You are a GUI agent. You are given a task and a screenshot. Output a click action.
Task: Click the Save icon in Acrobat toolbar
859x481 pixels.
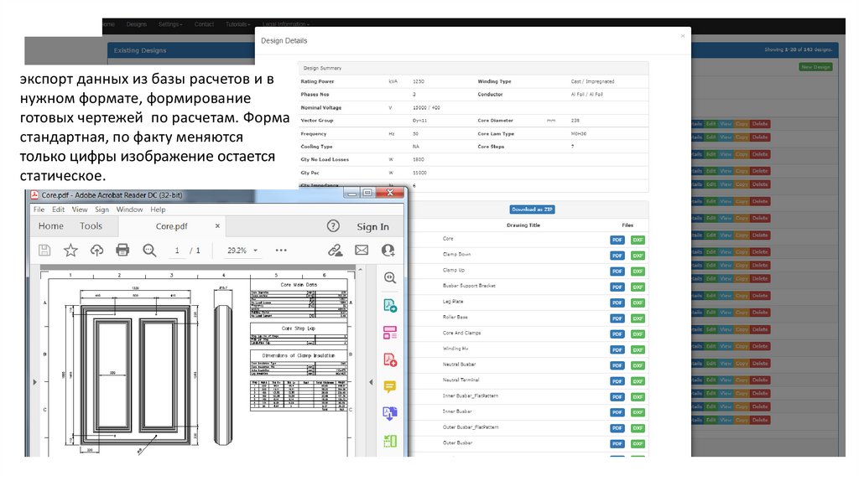(x=45, y=250)
